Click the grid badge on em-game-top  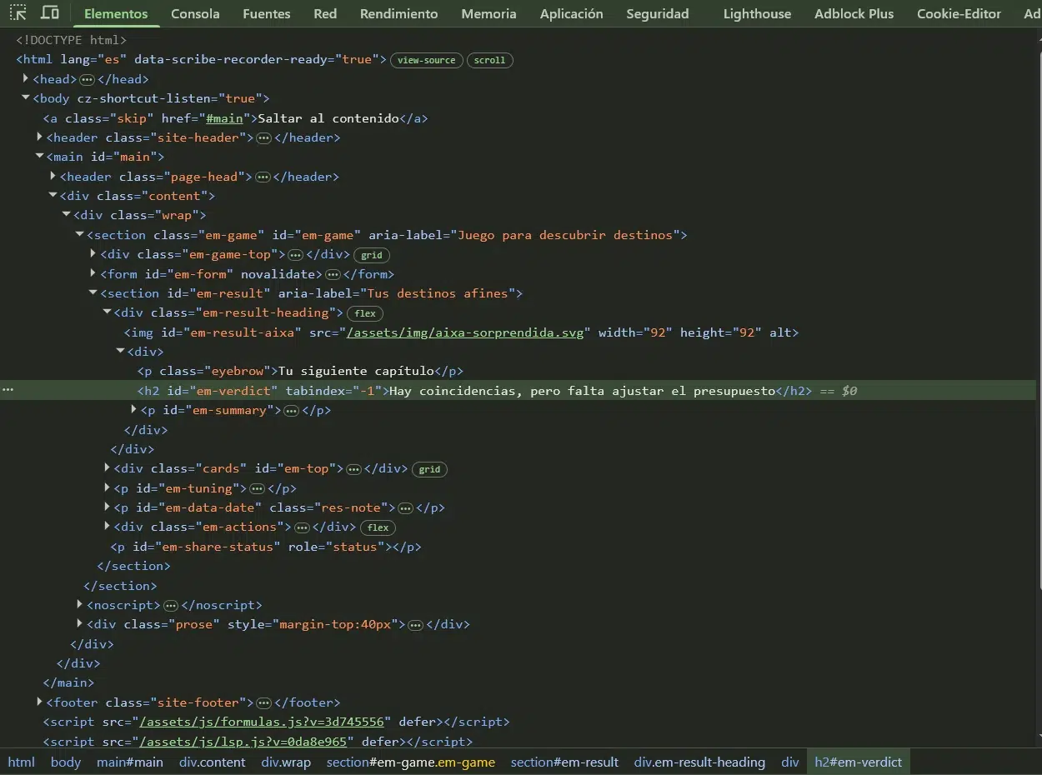372,255
